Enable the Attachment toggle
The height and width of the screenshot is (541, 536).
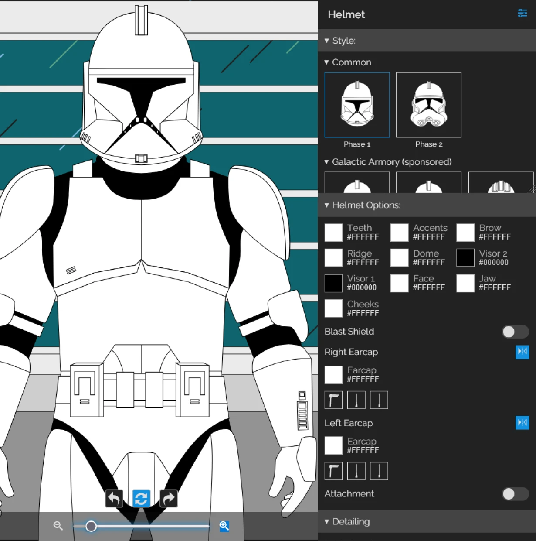pos(515,494)
